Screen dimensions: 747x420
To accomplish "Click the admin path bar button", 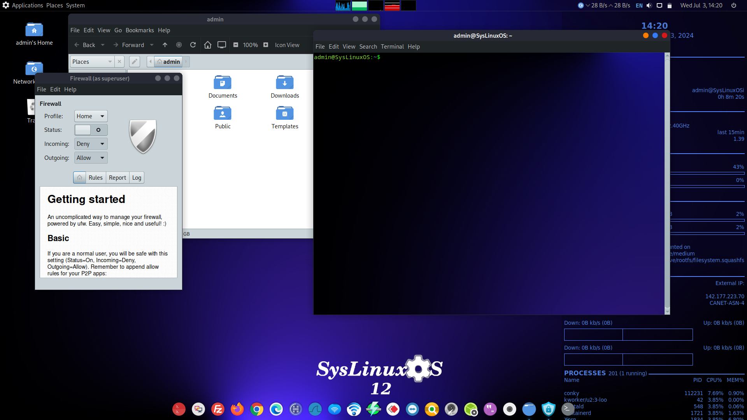I will point(168,62).
